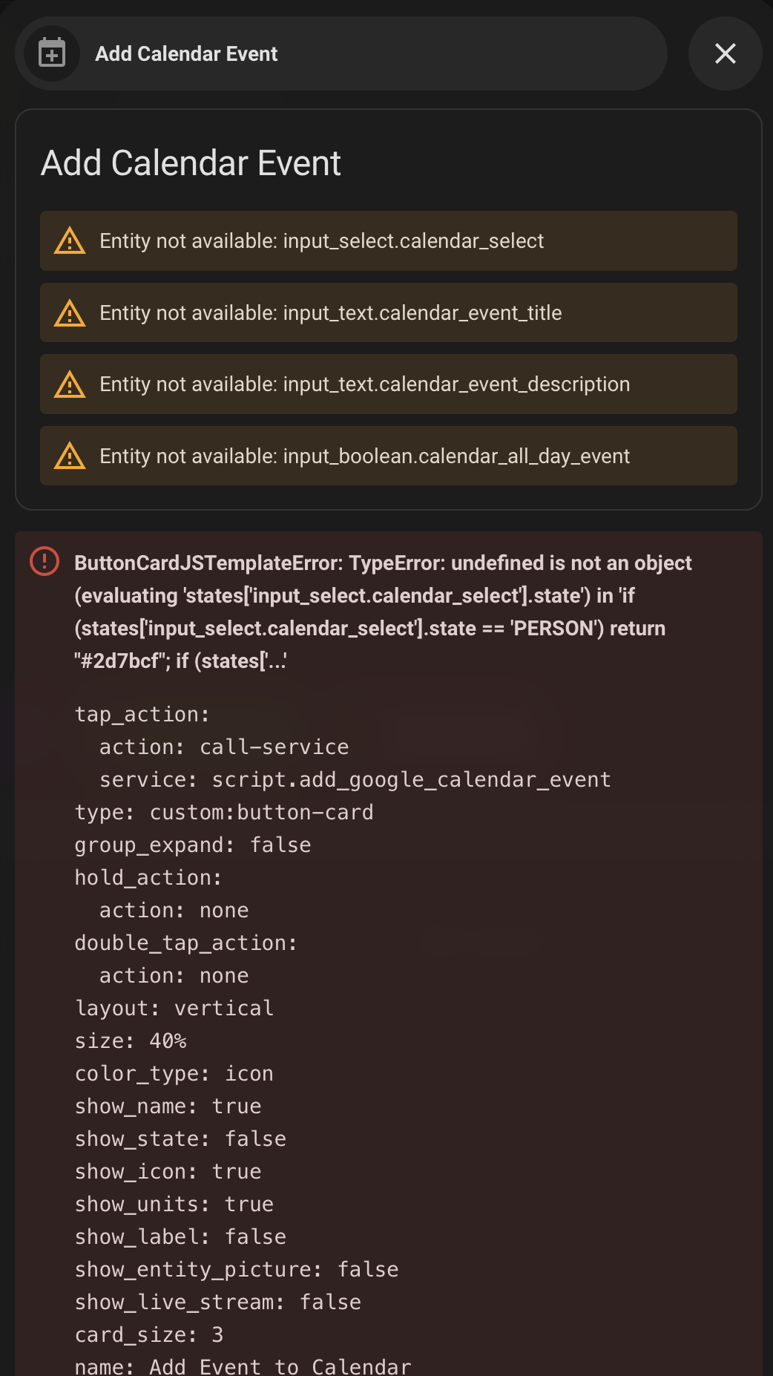
Task: Select the input_text.calendar_event_title warning row
Action: [389, 312]
